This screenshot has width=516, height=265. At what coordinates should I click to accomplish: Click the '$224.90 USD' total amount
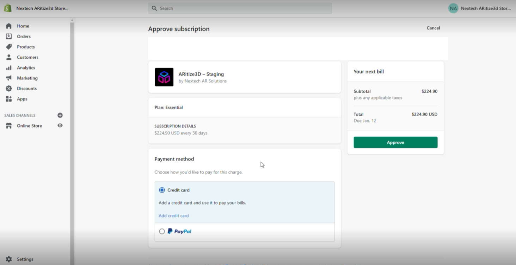pyautogui.click(x=424, y=114)
